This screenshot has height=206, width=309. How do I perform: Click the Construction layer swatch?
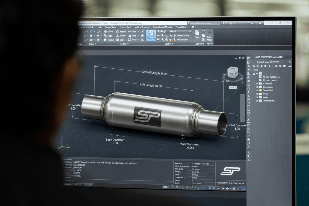tap(260, 101)
